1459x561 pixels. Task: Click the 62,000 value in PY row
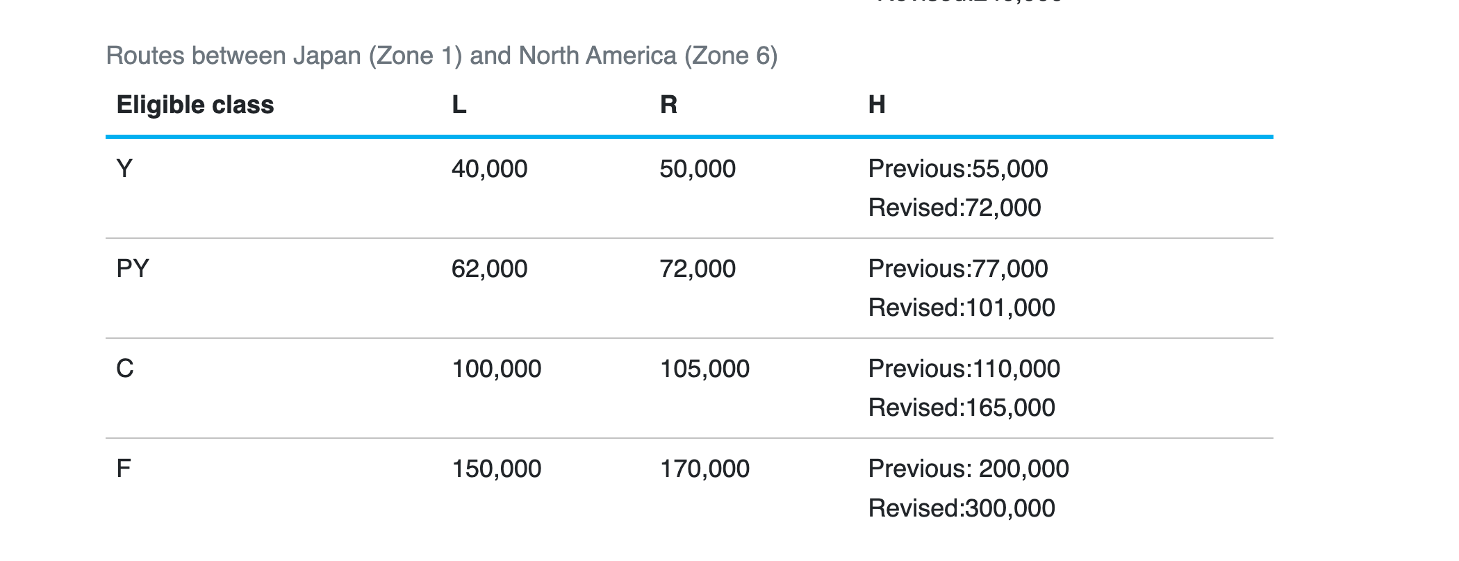[489, 269]
